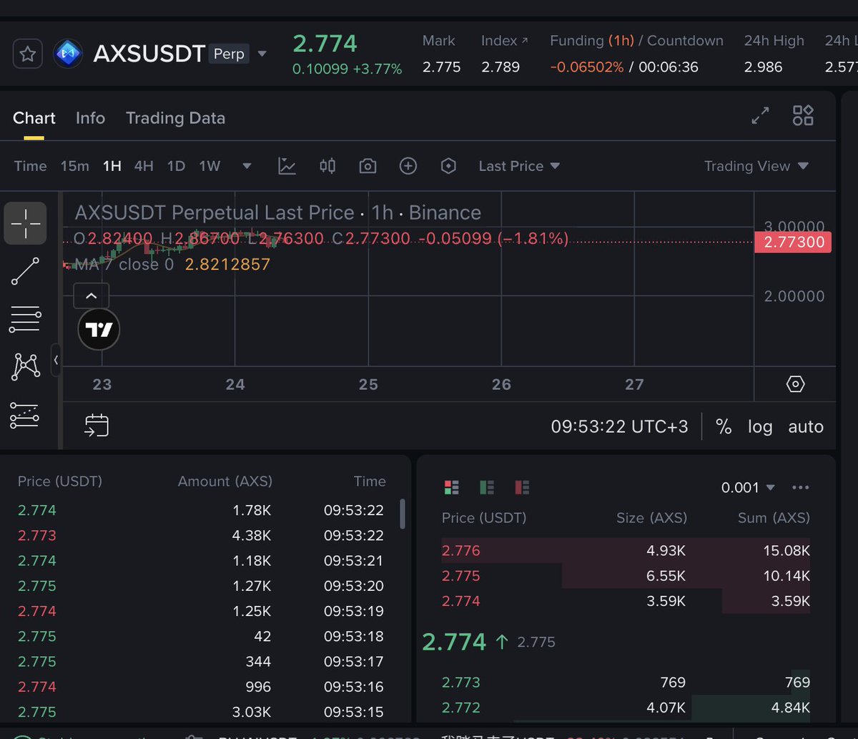This screenshot has width=858, height=739.
Task: Open the hexagon chart settings icon in toolbar
Action: (448, 166)
